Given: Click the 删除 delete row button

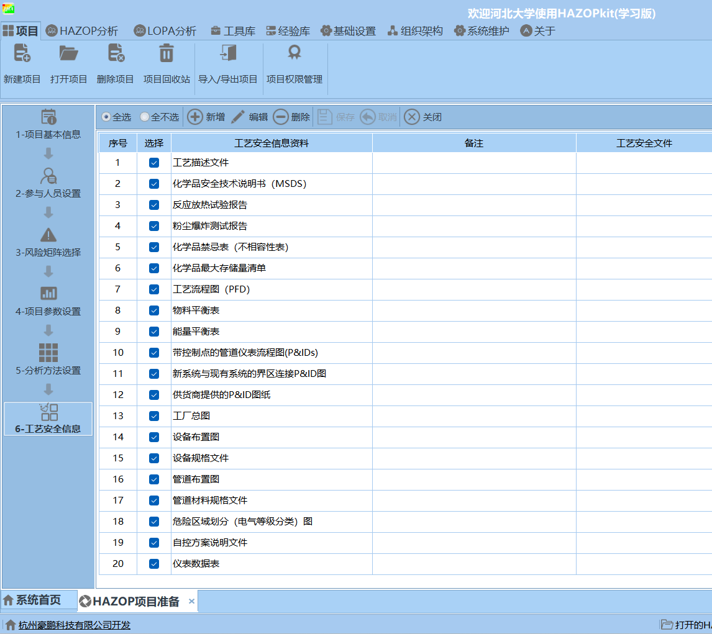Looking at the screenshot, I should 291,117.
